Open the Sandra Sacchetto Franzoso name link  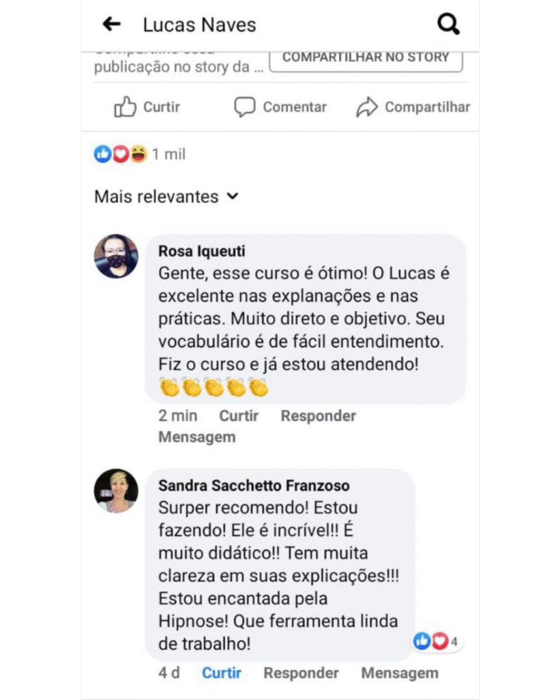254,485
